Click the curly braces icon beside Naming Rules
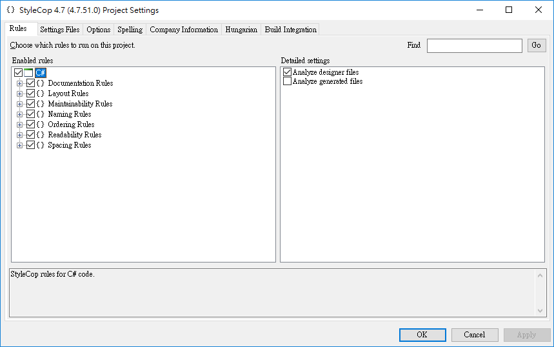Viewport: 554px width, 347px height. [x=40, y=114]
